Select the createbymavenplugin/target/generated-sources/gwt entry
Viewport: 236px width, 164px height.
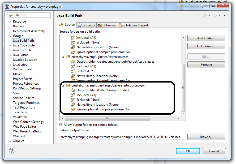[108, 85]
